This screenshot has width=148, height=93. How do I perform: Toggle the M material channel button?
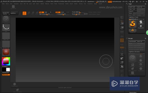tap(51, 12)
